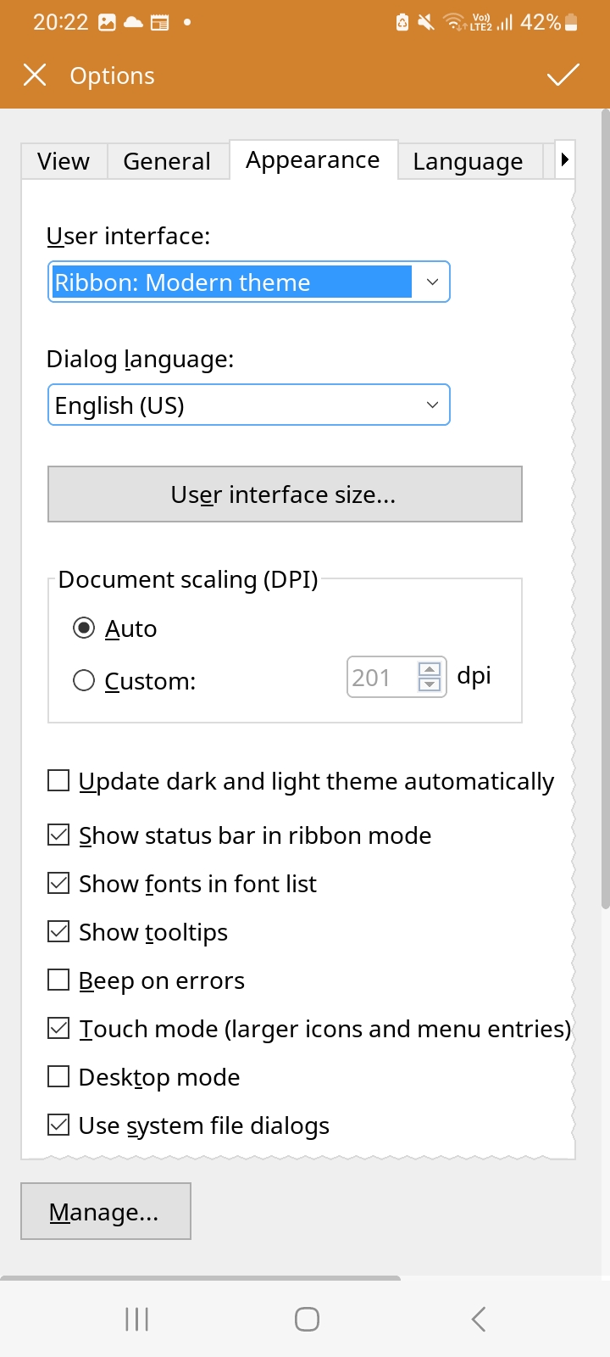Image resolution: width=610 pixels, height=1357 pixels.
Task: Decrease dpi with the spinner down arrow
Action: [x=430, y=684]
